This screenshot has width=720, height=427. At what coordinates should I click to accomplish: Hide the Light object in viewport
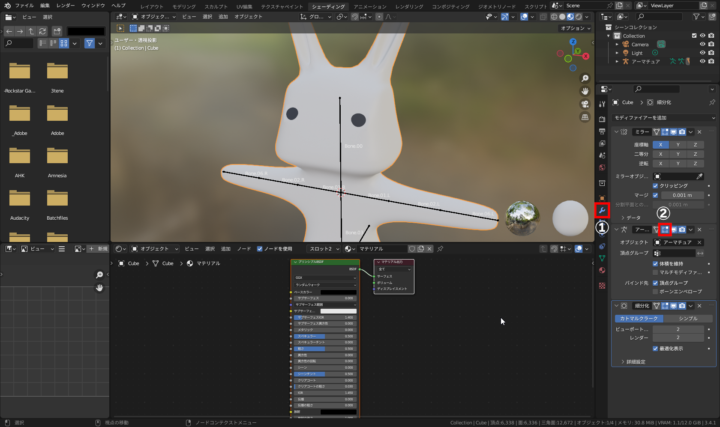(x=702, y=53)
